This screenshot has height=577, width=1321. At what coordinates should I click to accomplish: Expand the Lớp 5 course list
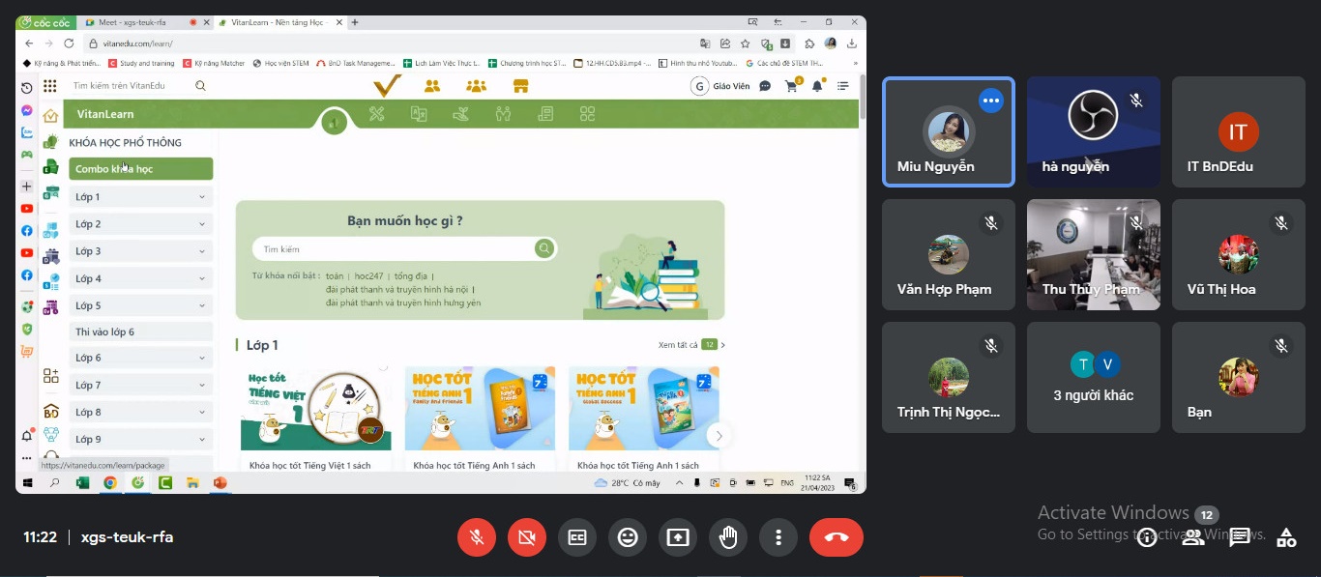pos(141,305)
